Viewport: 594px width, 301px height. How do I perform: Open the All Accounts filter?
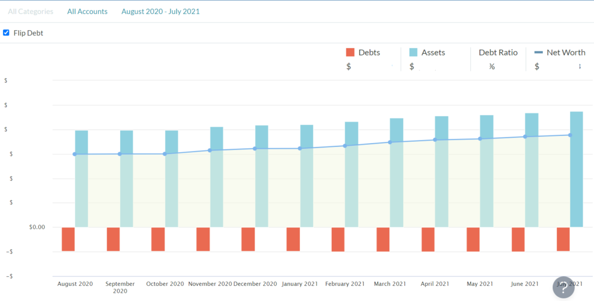88,12
